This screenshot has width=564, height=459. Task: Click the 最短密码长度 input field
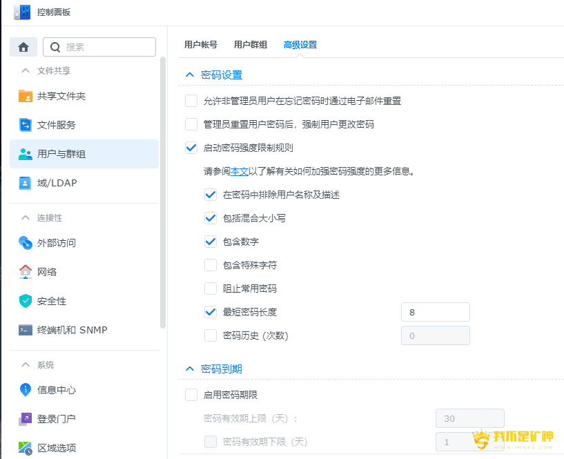[435, 312]
